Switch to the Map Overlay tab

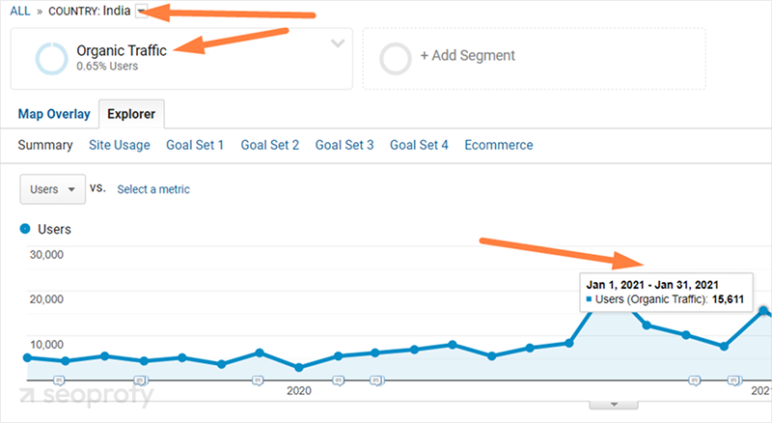pos(54,114)
